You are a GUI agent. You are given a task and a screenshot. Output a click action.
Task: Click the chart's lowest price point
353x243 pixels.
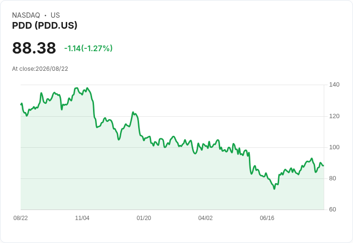point(274,188)
